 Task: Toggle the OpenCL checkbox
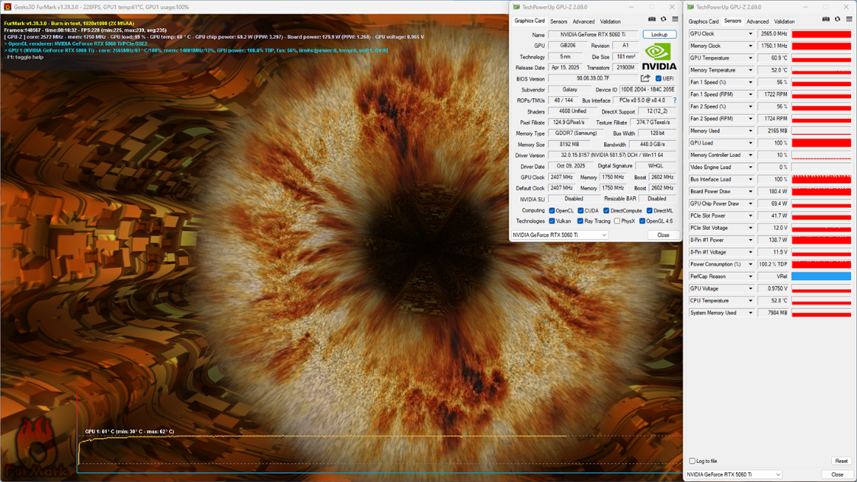coord(552,210)
